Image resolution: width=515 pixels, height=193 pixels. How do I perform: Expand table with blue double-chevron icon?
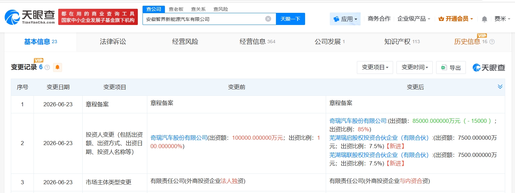(x=500, y=87)
